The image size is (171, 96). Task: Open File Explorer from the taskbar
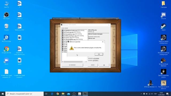(x=63, y=94)
